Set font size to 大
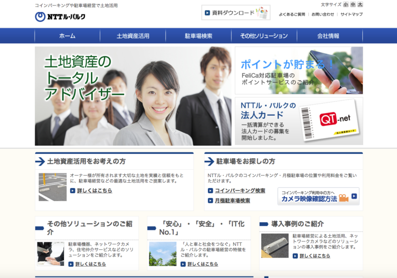The image size is (397, 278). click(x=360, y=4)
